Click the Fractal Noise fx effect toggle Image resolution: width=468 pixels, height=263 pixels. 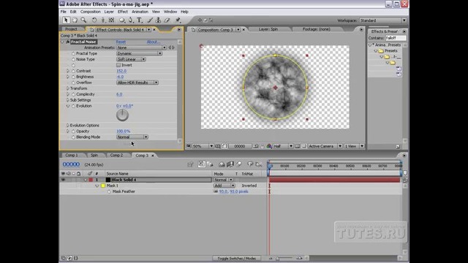pos(68,42)
